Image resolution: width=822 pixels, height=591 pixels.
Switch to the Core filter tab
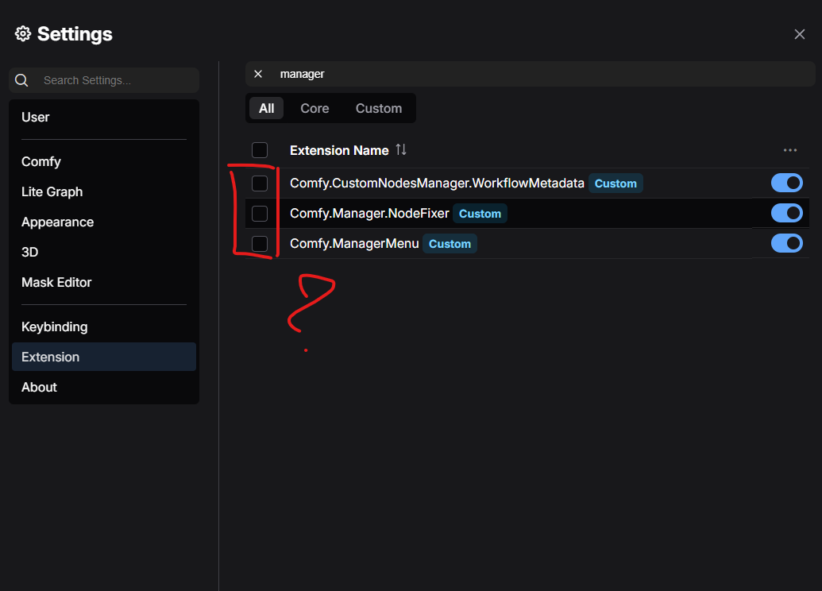tap(315, 108)
